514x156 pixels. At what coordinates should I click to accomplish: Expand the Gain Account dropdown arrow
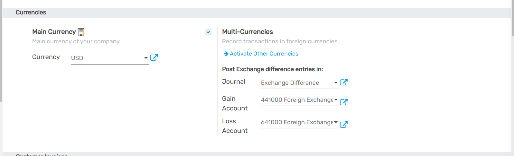(x=336, y=100)
